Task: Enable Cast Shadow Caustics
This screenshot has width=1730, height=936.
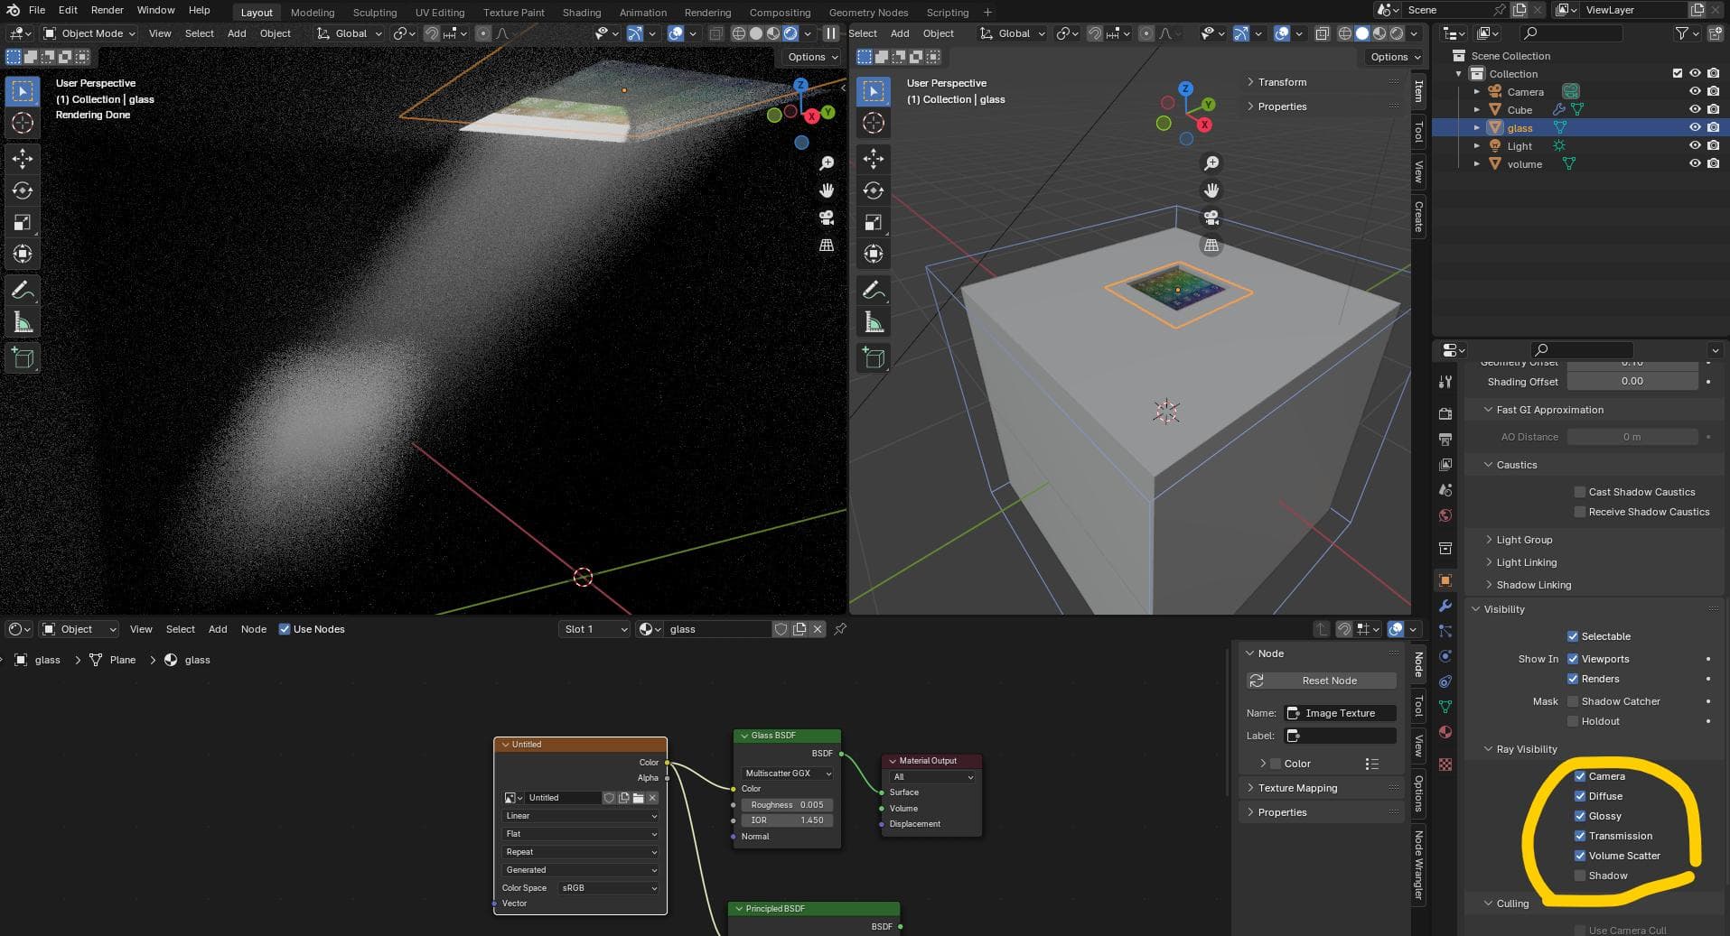Action: tap(1580, 492)
